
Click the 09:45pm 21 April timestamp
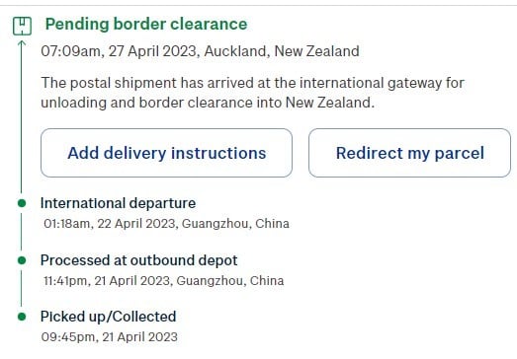(x=110, y=337)
